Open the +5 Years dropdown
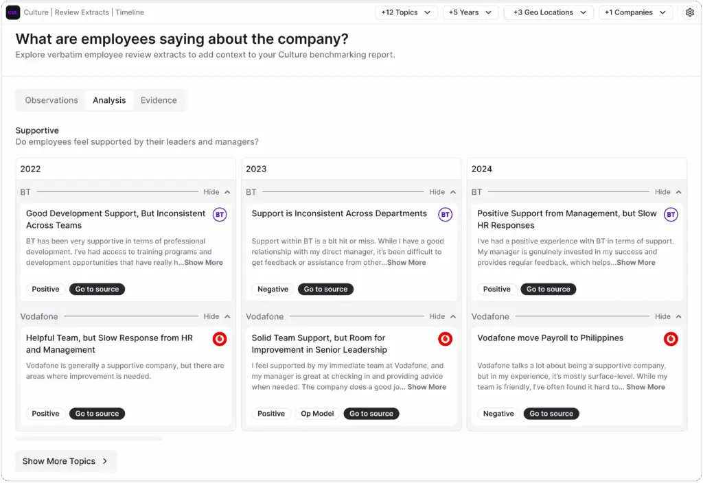Screen dimensions: 703x483 (x=470, y=12)
